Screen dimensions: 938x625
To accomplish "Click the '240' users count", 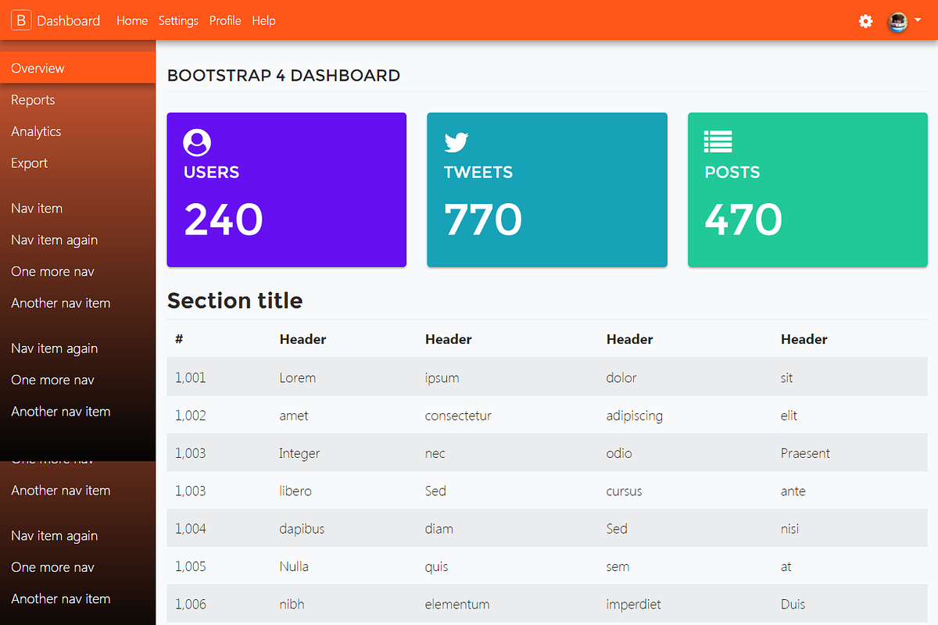I will pos(224,220).
